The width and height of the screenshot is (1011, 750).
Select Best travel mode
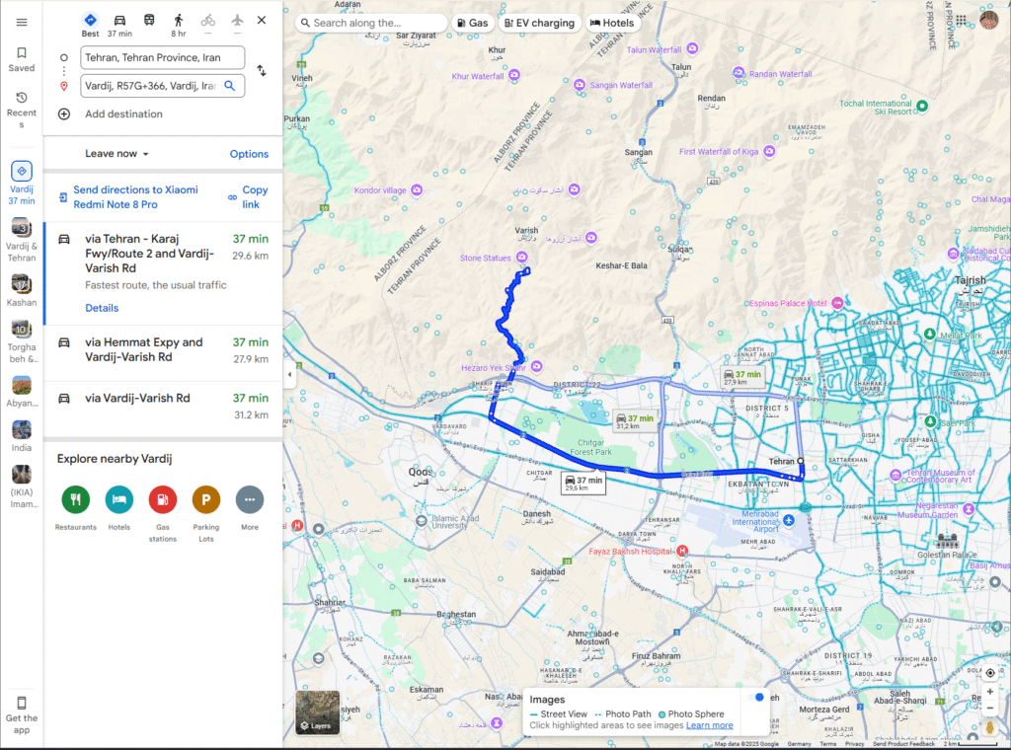coord(90,25)
